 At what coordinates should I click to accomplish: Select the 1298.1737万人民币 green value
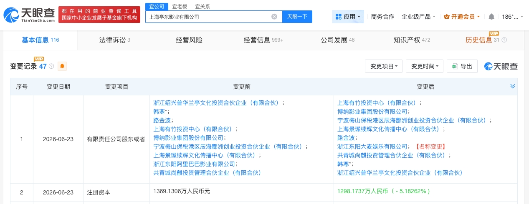click(x=383, y=191)
